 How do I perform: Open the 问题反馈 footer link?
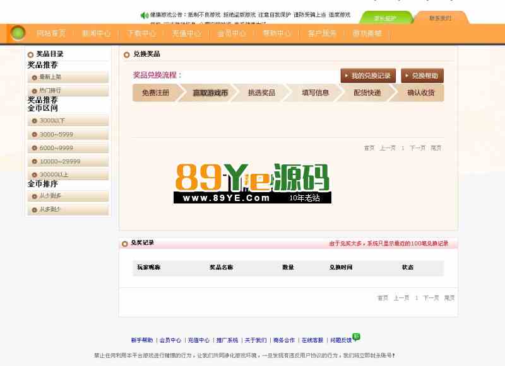[341, 340]
